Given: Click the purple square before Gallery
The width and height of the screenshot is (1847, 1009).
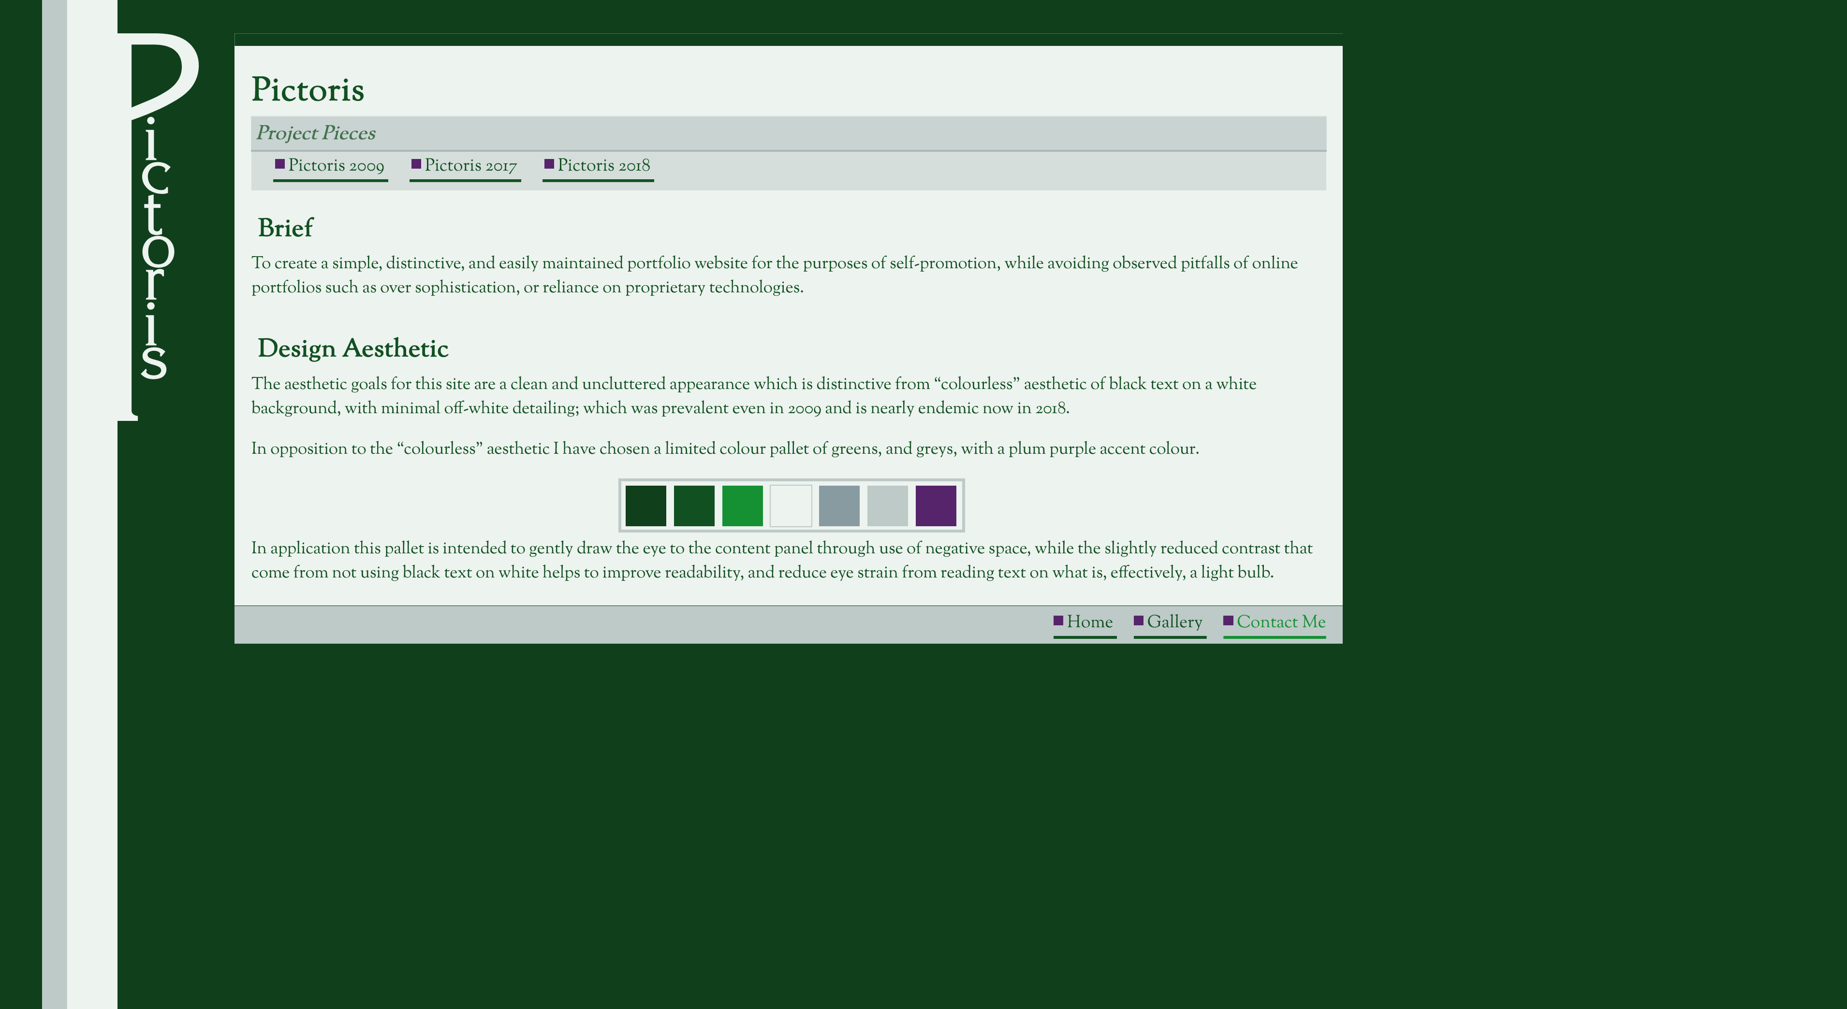Looking at the screenshot, I should click(1139, 620).
